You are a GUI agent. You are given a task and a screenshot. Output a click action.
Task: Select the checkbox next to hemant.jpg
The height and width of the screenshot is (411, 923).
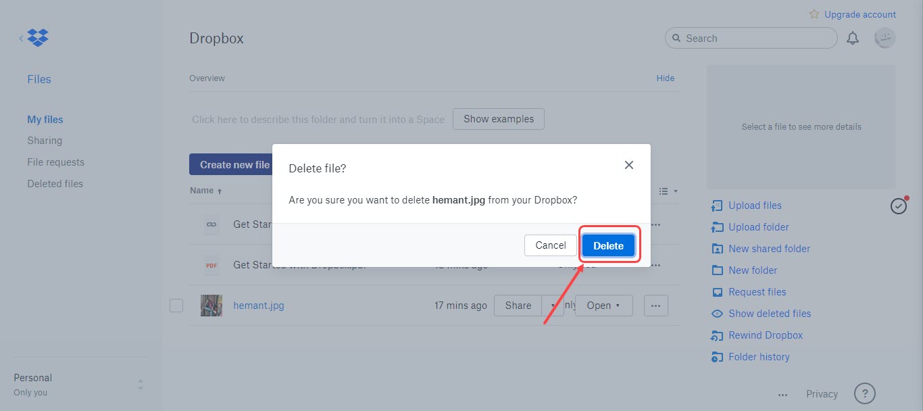176,305
